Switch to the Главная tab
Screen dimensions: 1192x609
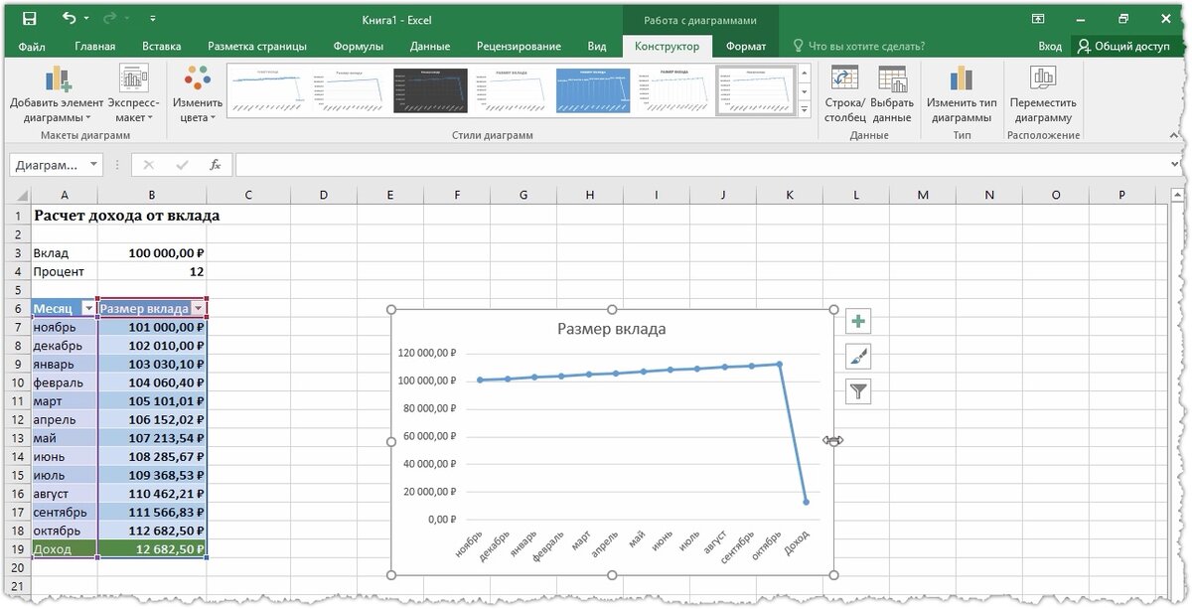[x=95, y=46]
